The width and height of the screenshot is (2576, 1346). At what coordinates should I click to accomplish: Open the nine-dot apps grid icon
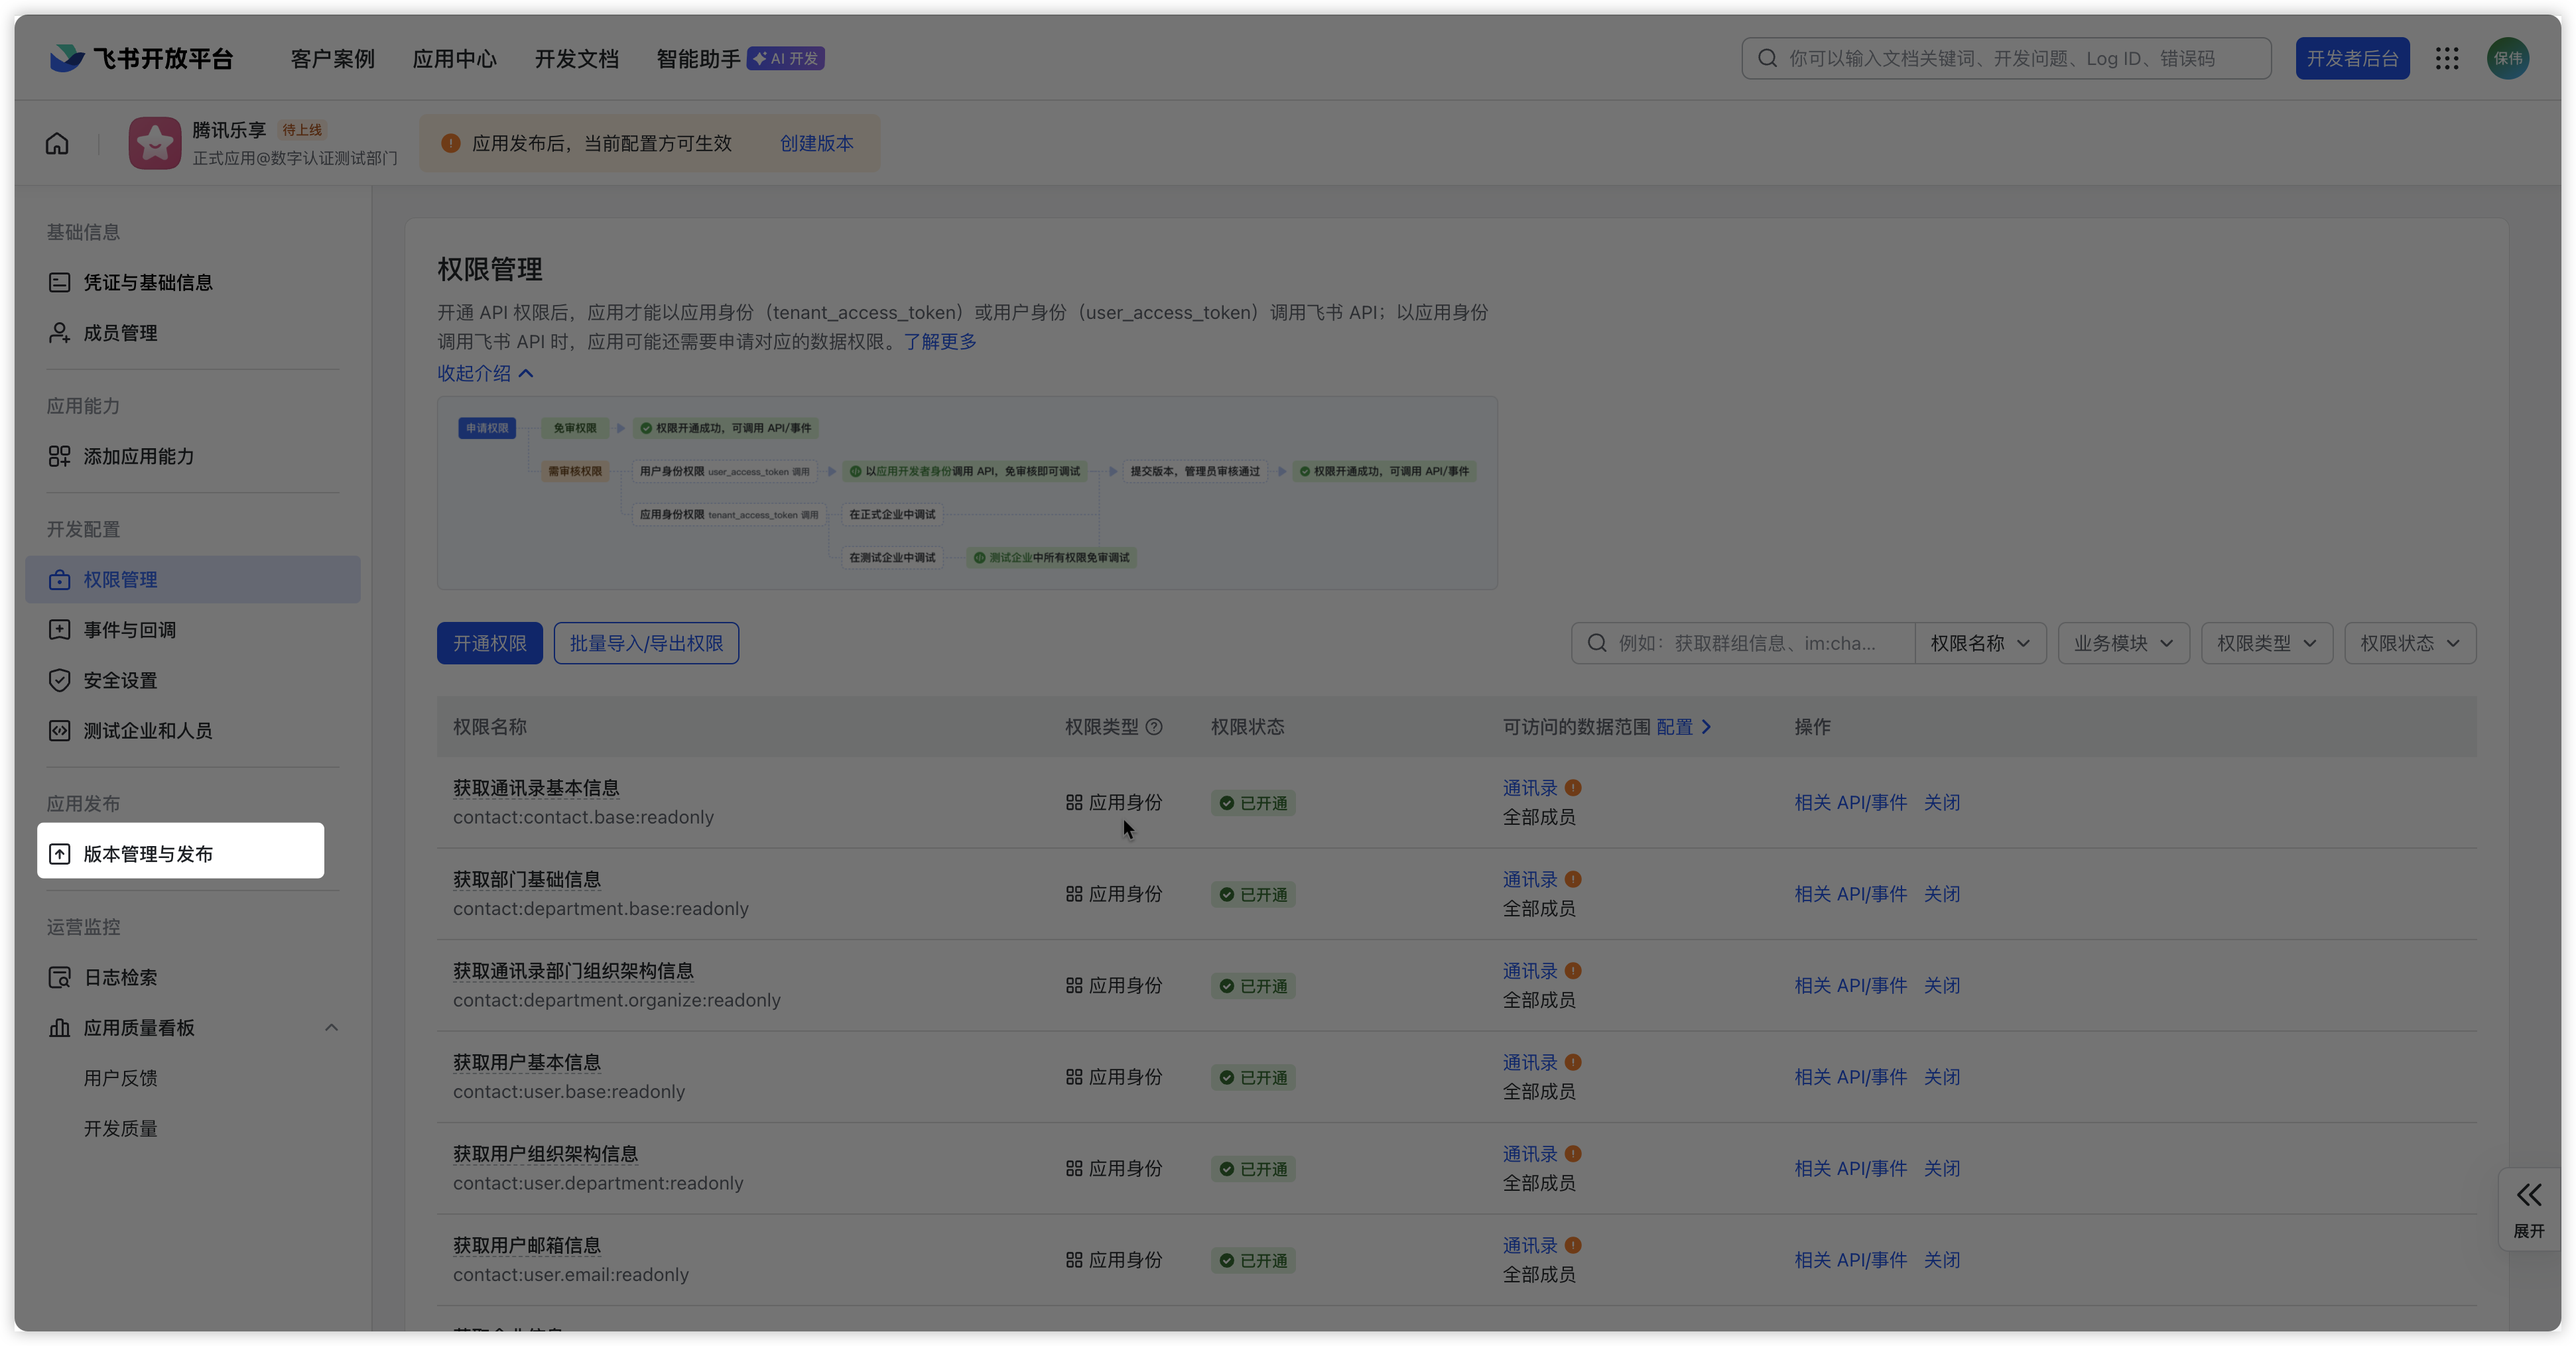2446,59
